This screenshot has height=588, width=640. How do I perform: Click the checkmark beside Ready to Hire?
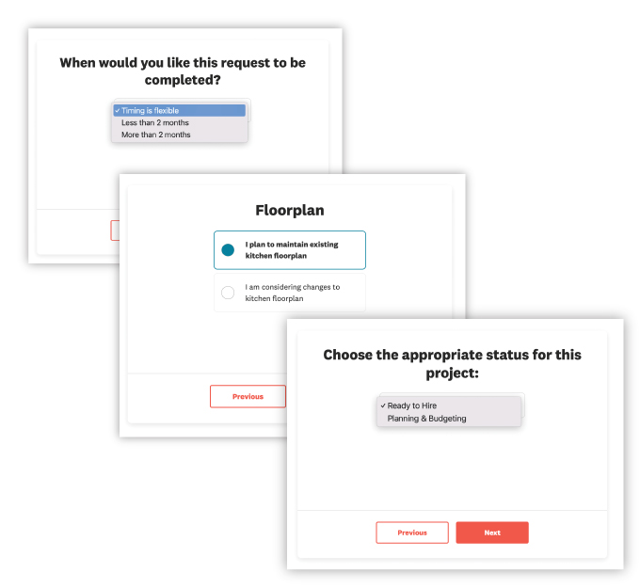click(x=383, y=405)
